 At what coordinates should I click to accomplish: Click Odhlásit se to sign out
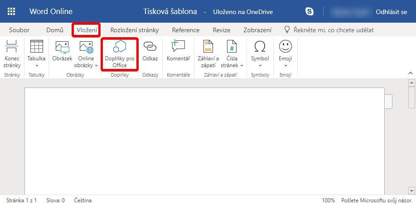pos(392,12)
